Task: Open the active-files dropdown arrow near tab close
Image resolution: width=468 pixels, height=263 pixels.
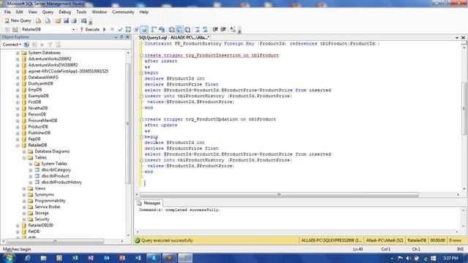Action: [457, 38]
